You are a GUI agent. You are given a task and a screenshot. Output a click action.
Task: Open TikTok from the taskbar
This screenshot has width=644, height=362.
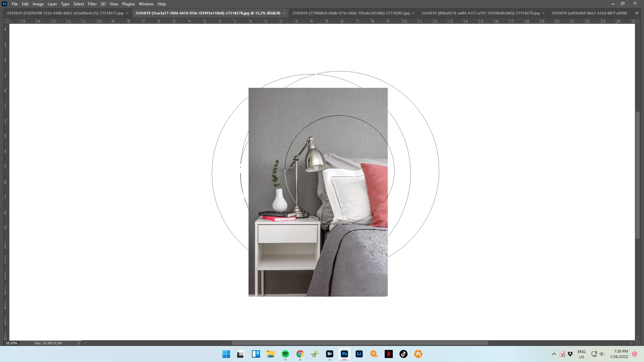(x=403, y=354)
